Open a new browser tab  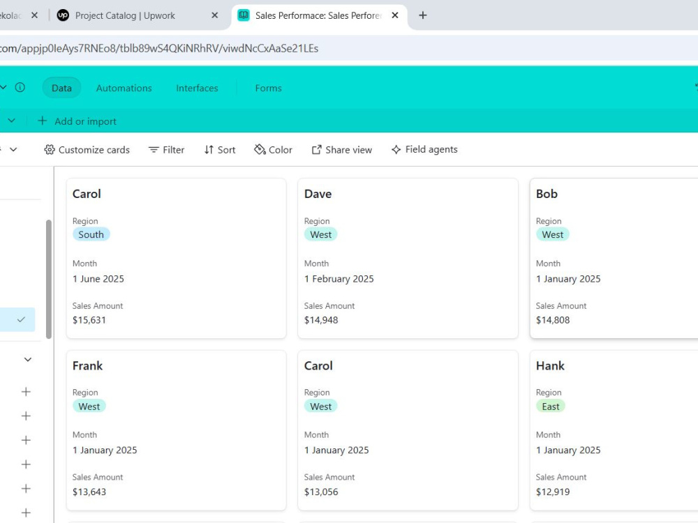[423, 15]
